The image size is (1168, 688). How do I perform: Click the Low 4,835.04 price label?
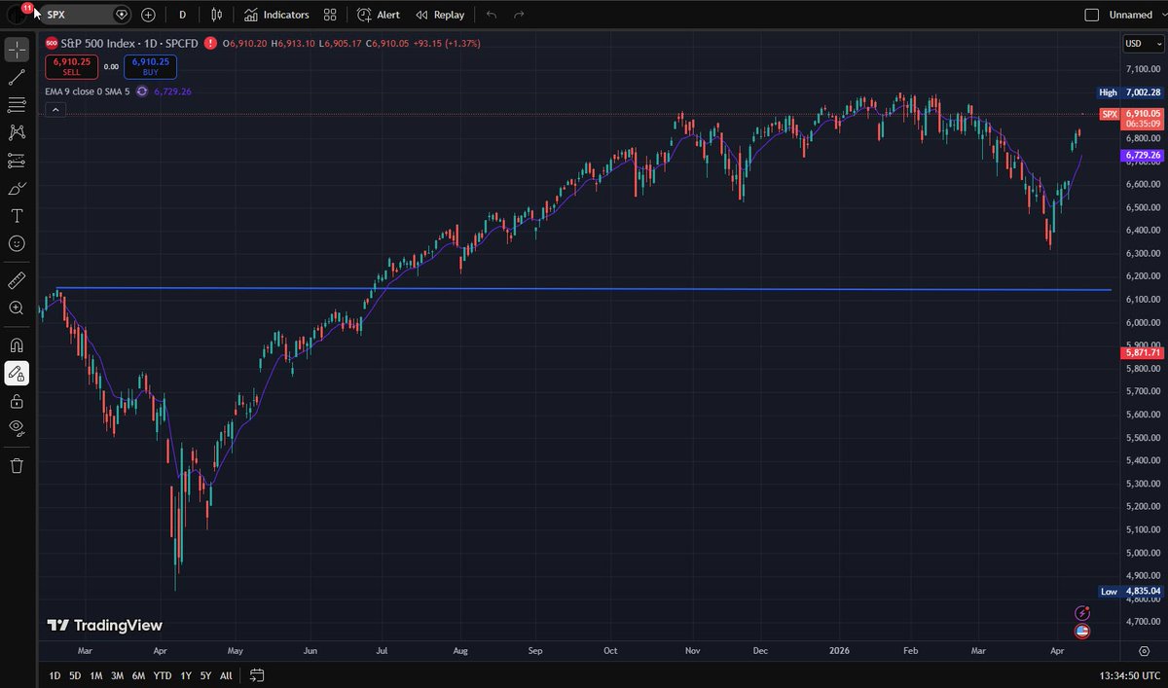[x=1129, y=591]
